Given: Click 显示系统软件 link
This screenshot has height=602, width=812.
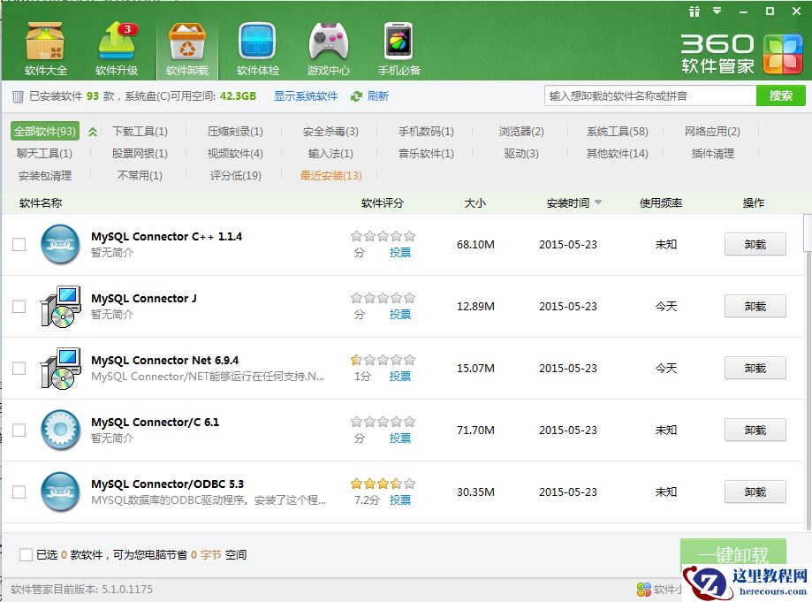Looking at the screenshot, I should [x=306, y=96].
